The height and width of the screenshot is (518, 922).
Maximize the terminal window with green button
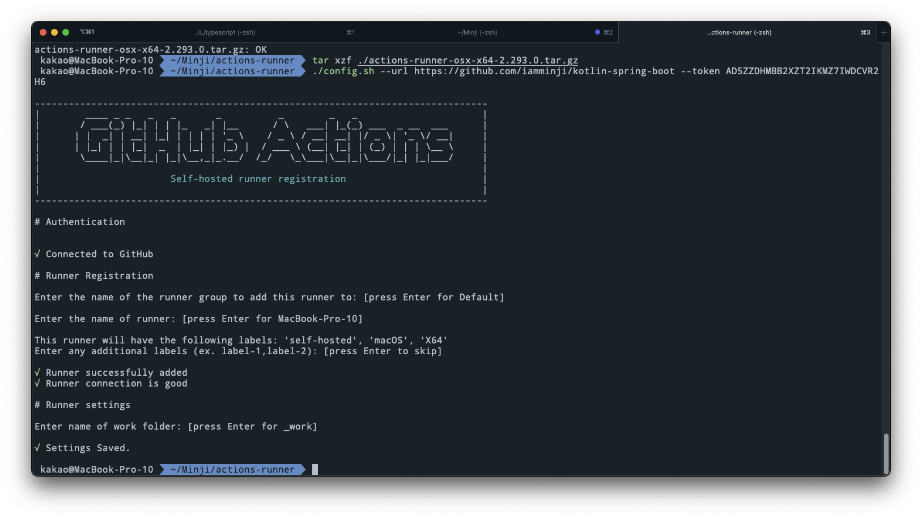[66, 32]
